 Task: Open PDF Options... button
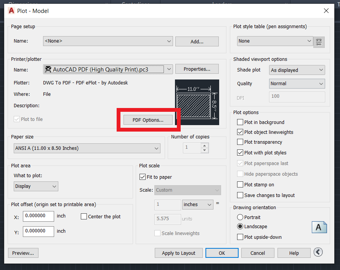tap(148, 120)
